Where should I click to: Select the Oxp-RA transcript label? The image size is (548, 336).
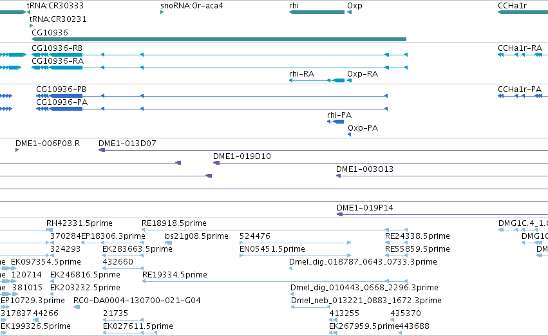pos(363,73)
